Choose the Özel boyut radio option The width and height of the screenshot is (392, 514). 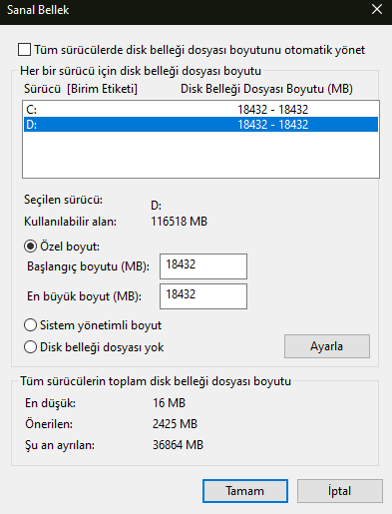30,247
